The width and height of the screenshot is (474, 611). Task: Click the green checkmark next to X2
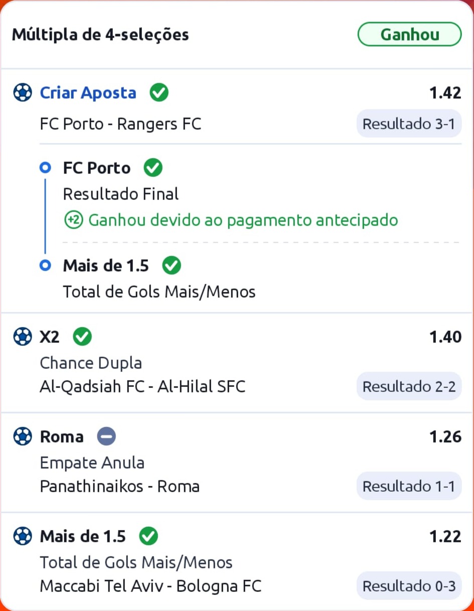coord(82,337)
